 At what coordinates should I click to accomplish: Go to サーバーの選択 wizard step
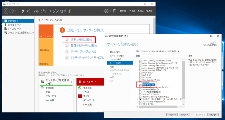pyautogui.click(x=115, y=59)
